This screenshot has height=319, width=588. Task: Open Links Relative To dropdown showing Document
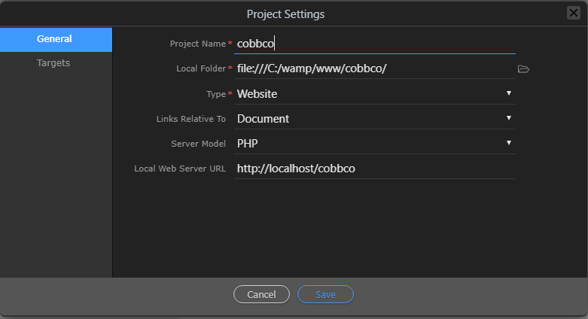pos(375,118)
